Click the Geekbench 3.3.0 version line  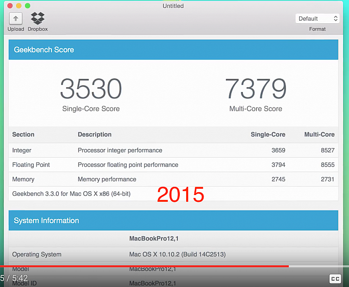[71, 194]
